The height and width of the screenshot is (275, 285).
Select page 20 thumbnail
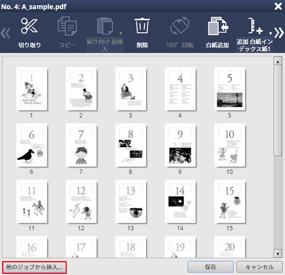coord(230,247)
